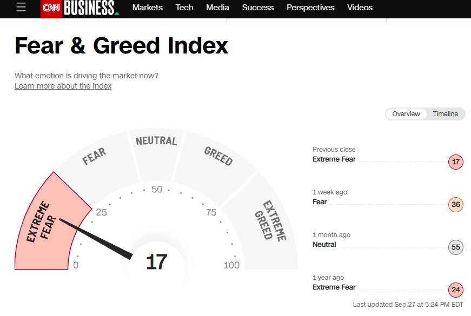Open the hamburger menu icon
The width and height of the screenshot is (471, 316).
pyautogui.click(x=21, y=7)
